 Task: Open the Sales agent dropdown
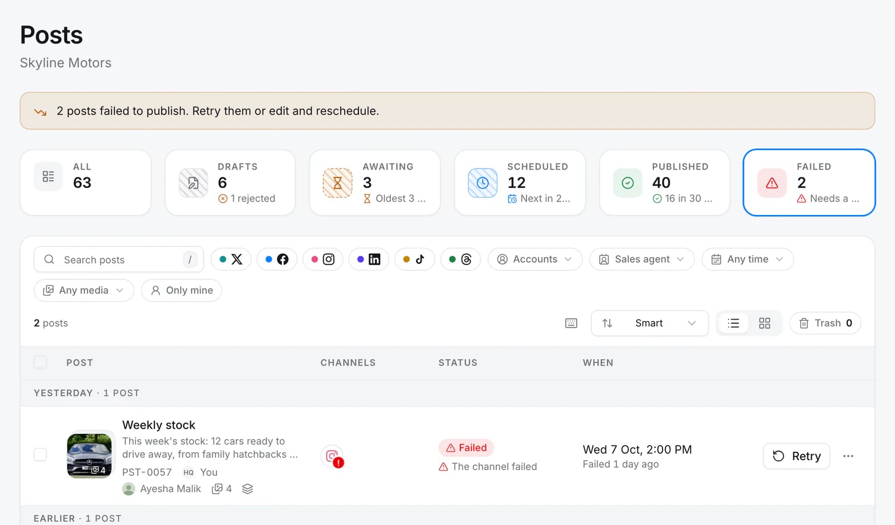click(x=642, y=259)
